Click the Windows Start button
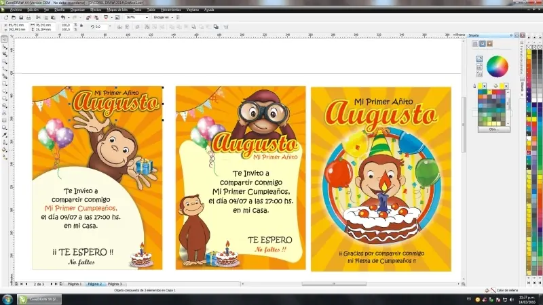The height and width of the screenshot is (305, 543). click(7, 300)
